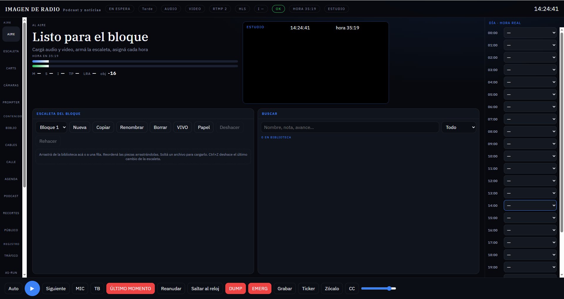Click the Siguiente button
Screen dimensions: 564x299
(56, 288)
